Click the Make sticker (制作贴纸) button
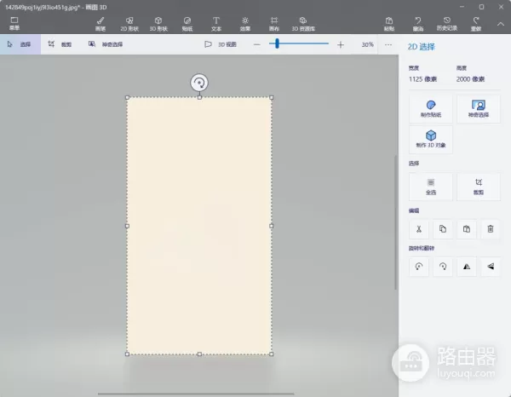Screen dimensions: 511x397 431,108
